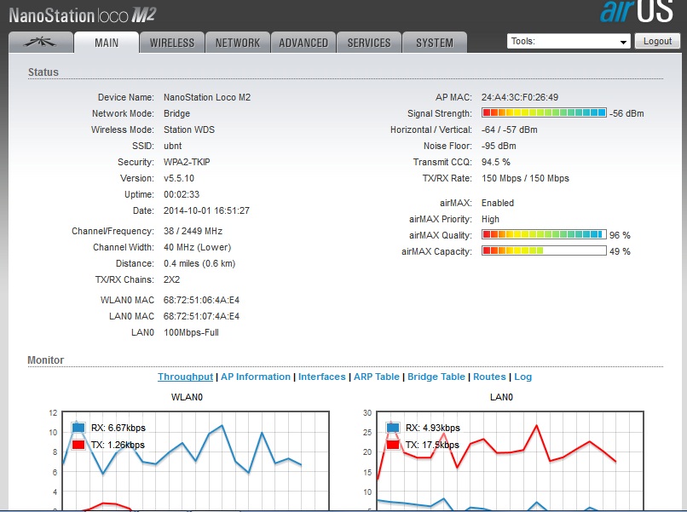687x512 pixels.
Task: Go to the ADVANCED tab
Action: [x=303, y=43]
